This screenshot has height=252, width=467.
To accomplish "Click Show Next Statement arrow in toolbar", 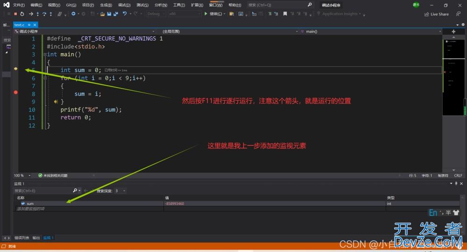I will tap(31, 14).
